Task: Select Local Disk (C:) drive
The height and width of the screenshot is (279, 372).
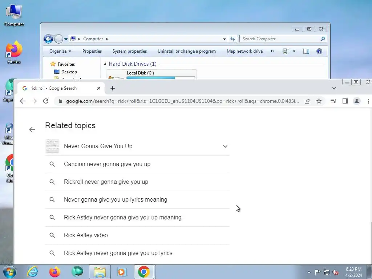Action: point(151,74)
